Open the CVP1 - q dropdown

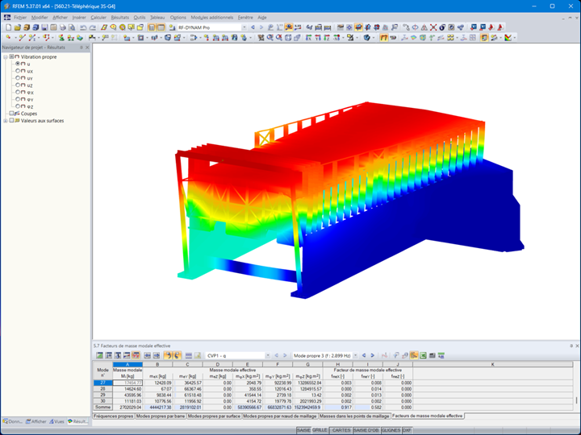coord(268,355)
